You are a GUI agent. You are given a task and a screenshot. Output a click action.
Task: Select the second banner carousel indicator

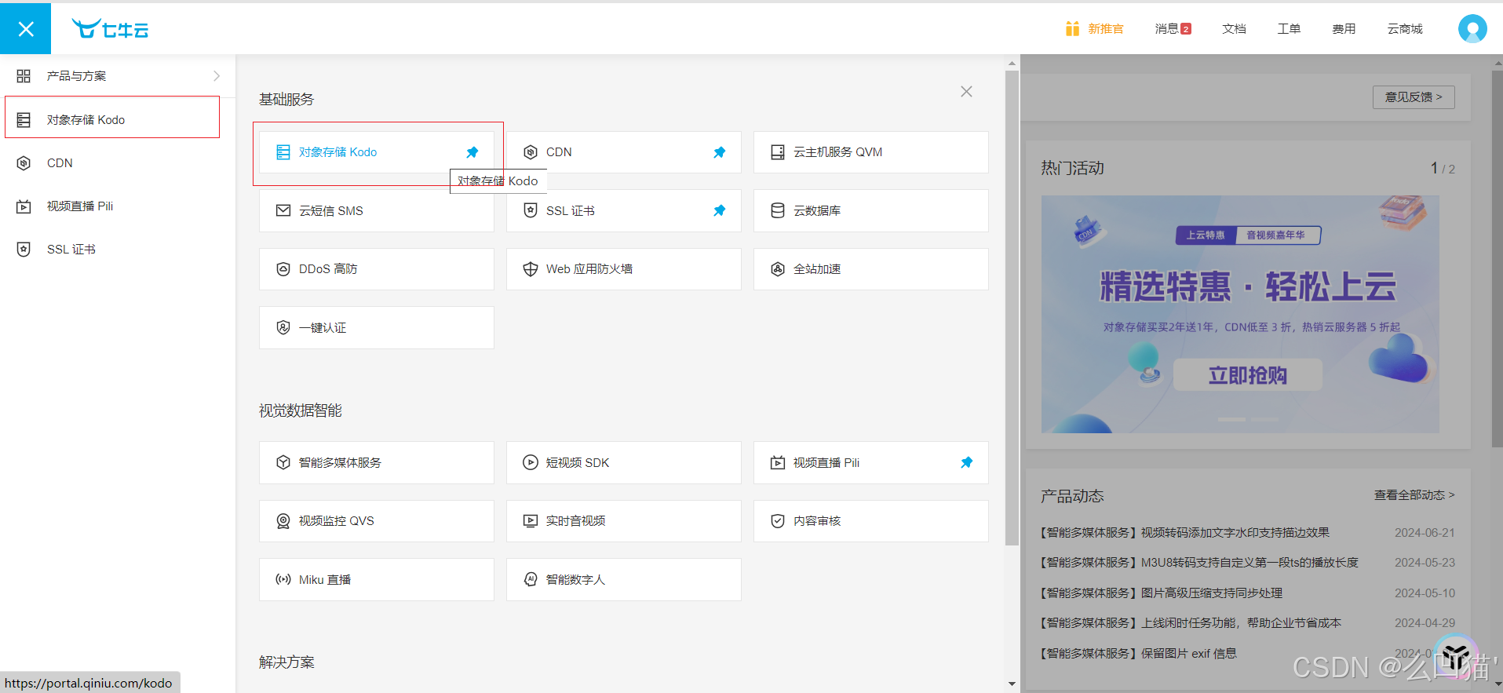pos(1264,420)
